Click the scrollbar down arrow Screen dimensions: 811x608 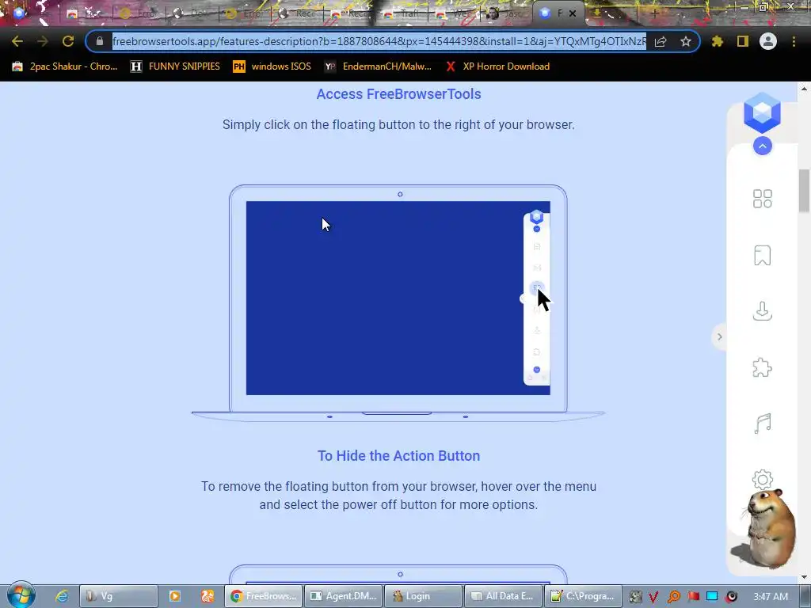click(x=804, y=576)
